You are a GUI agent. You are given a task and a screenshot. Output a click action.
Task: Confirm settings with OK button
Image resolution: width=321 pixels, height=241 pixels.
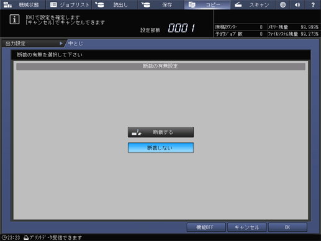tap(287, 227)
